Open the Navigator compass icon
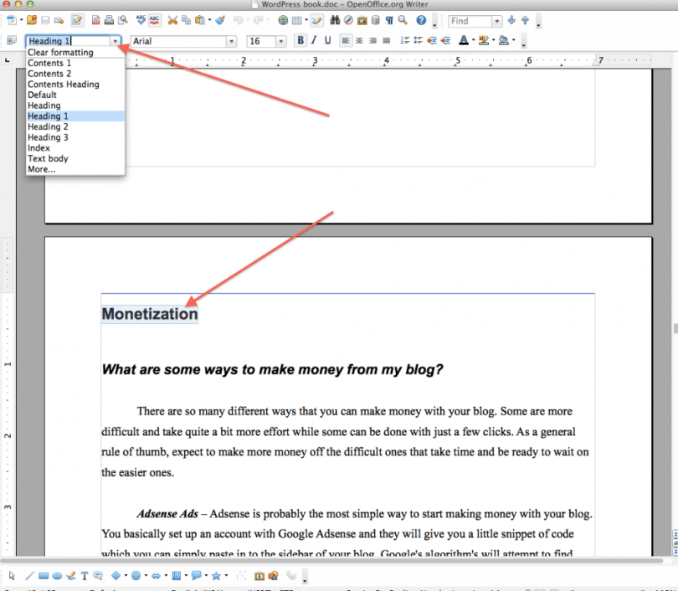This screenshot has height=591, width=678. click(x=348, y=20)
